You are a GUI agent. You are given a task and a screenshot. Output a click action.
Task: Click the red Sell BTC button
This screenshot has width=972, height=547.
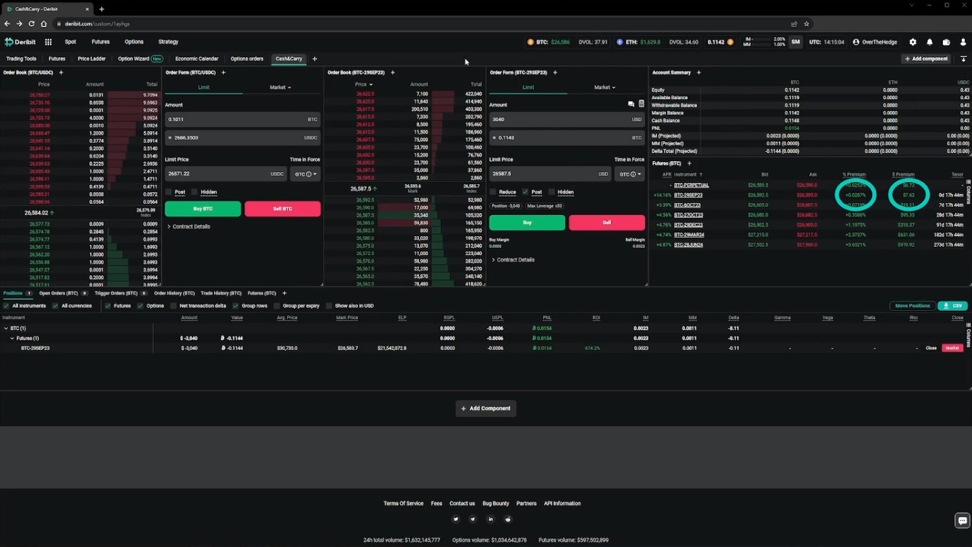click(x=283, y=209)
